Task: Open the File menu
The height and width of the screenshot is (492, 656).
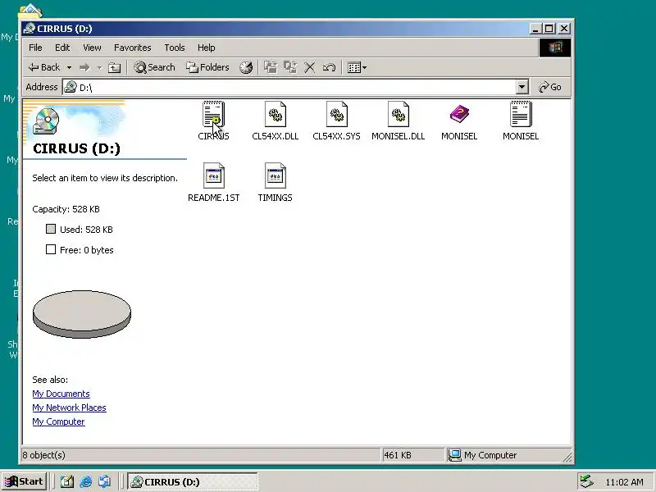Action: pos(35,48)
